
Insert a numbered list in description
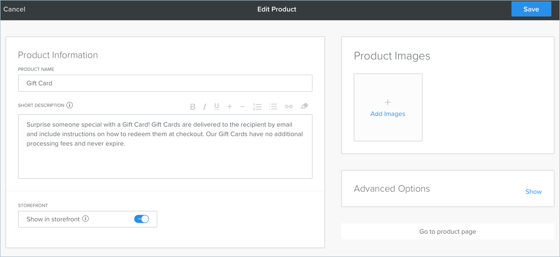point(257,106)
